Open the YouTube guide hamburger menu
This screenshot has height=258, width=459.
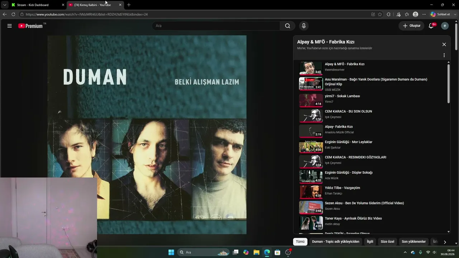click(10, 26)
